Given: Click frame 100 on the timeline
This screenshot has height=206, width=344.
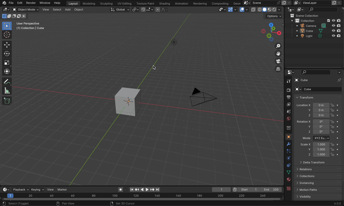Looking at the screenshot, I should click(x=115, y=196).
